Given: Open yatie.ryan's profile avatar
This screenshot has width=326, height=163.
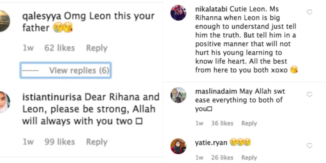Looking at the screenshot, I should point(178,146).
